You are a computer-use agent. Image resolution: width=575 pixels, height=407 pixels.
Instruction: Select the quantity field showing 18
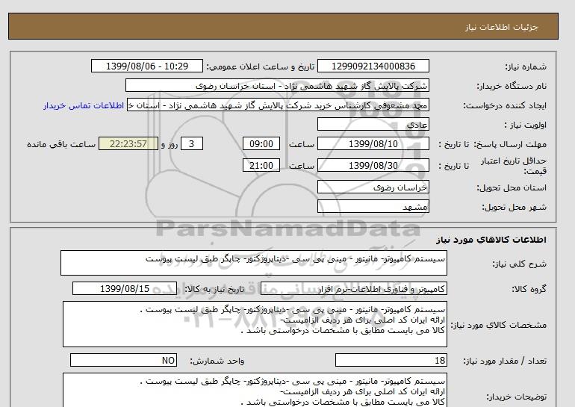click(x=391, y=361)
